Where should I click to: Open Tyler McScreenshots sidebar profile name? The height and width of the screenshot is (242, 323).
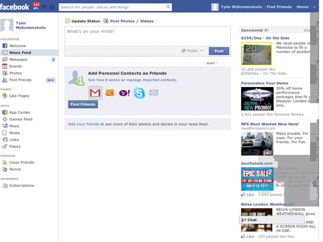tap(31, 25)
